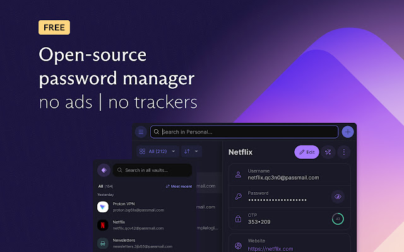Click the key icon beside Password
The image size is (404, 252).
239,197
